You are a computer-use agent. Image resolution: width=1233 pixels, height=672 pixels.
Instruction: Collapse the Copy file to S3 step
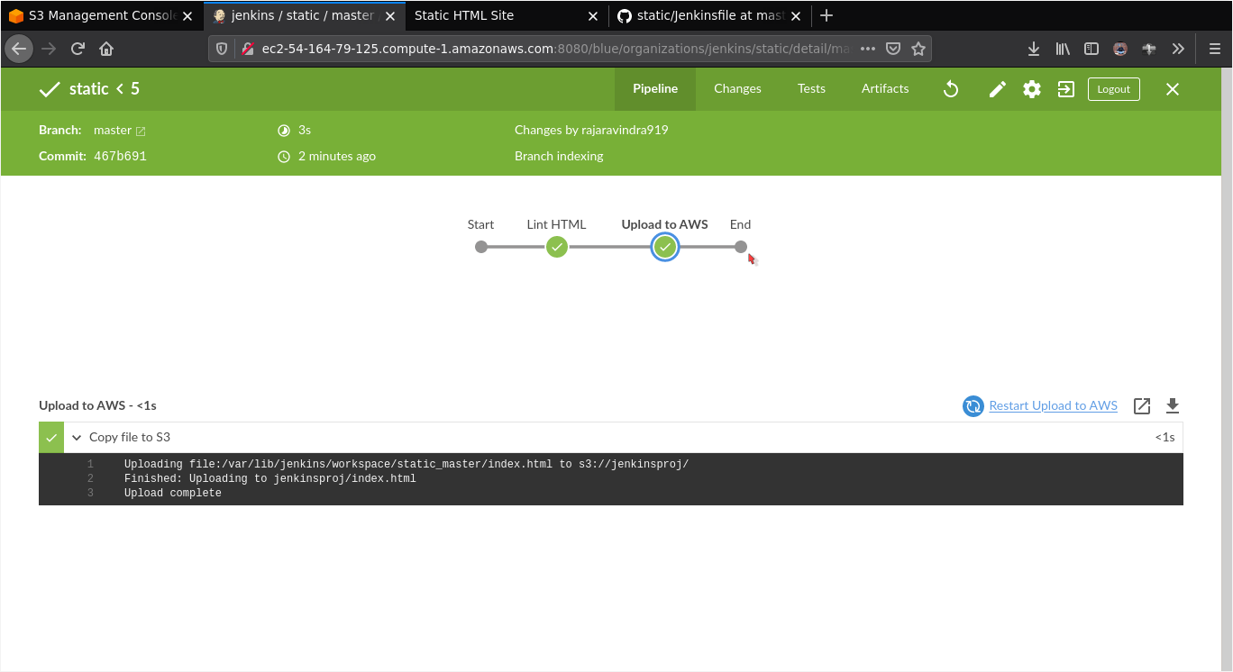(77, 437)
